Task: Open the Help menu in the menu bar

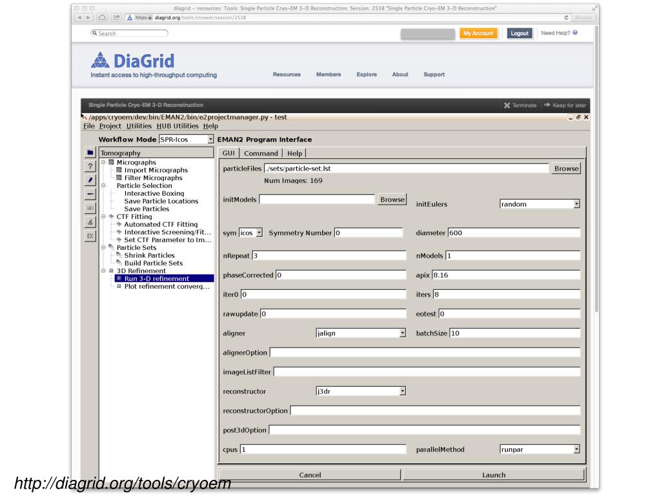Action: click(x=211, y=126)
